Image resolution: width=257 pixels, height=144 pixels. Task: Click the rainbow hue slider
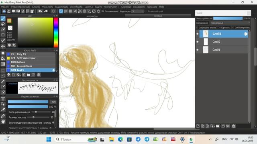point(56,32)
